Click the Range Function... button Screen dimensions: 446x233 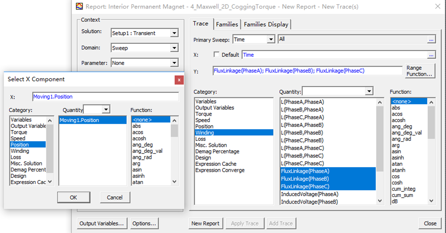(x=419, y=71)
